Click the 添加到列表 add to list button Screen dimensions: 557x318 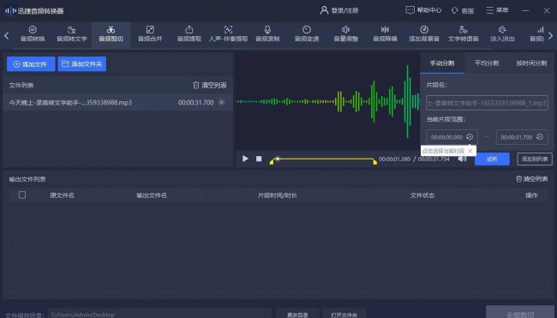point(535,159)
